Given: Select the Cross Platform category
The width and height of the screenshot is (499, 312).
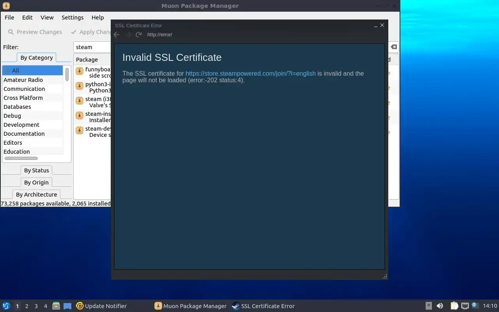Looking at the screenshot, I should tap(32, 98).
